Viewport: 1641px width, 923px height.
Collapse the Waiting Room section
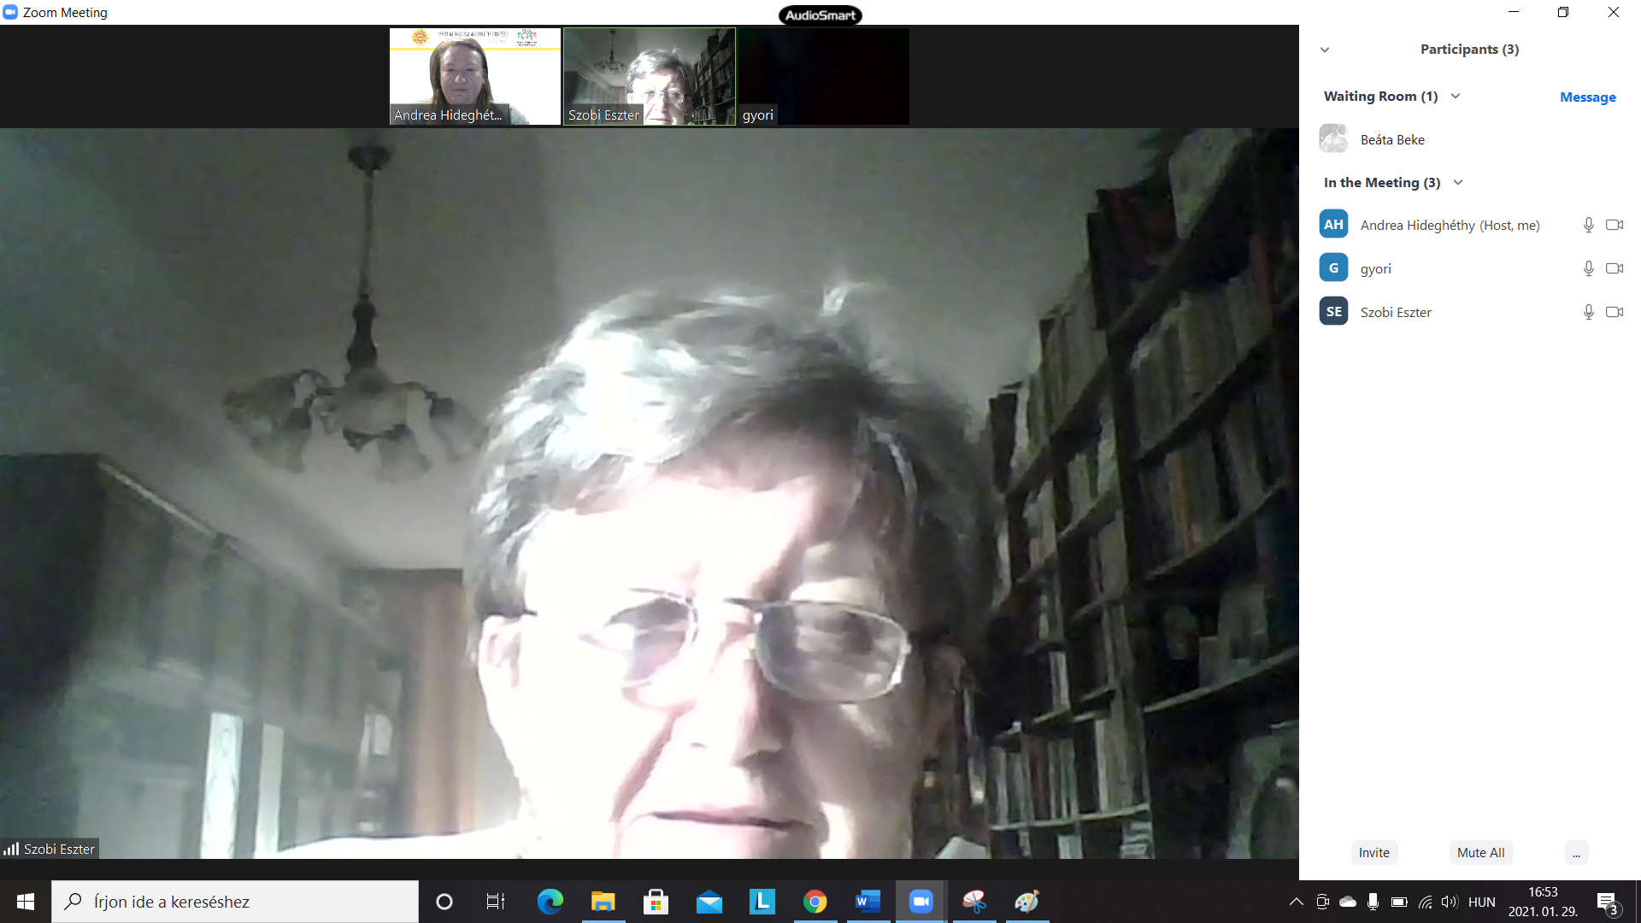coord(1456,96)
